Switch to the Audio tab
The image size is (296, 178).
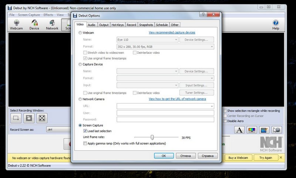[x=91, y=25]
